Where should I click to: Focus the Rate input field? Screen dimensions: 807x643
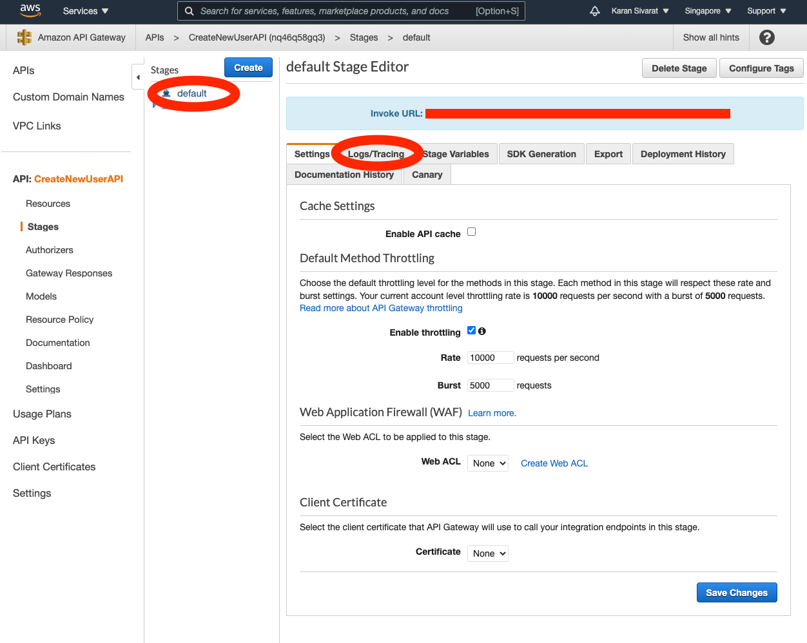pyautogui.click(x=491, y=358)
